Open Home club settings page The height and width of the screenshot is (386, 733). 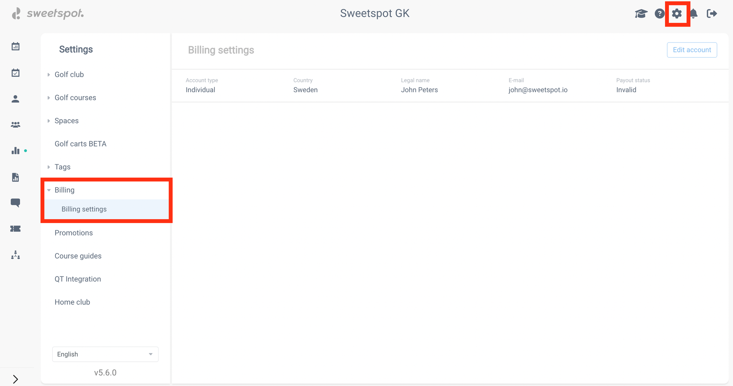(72, 302)
